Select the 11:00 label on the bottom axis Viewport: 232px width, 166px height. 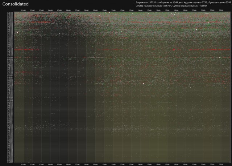[113, 165]
